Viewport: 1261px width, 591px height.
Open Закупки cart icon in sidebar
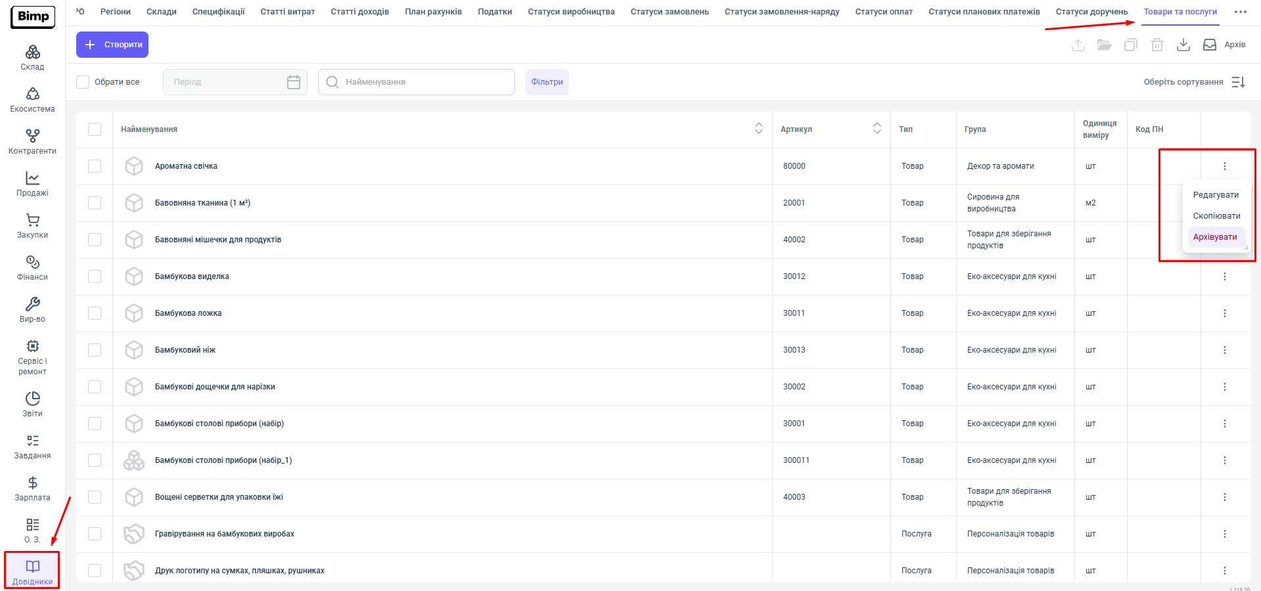[x=32, y=226]
